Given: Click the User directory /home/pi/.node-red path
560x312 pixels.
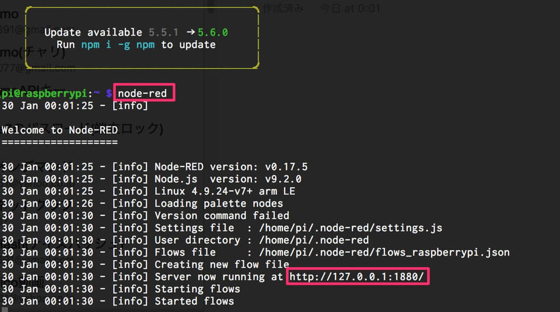Looking at the screenshot, I should click(x=314, y=240).
